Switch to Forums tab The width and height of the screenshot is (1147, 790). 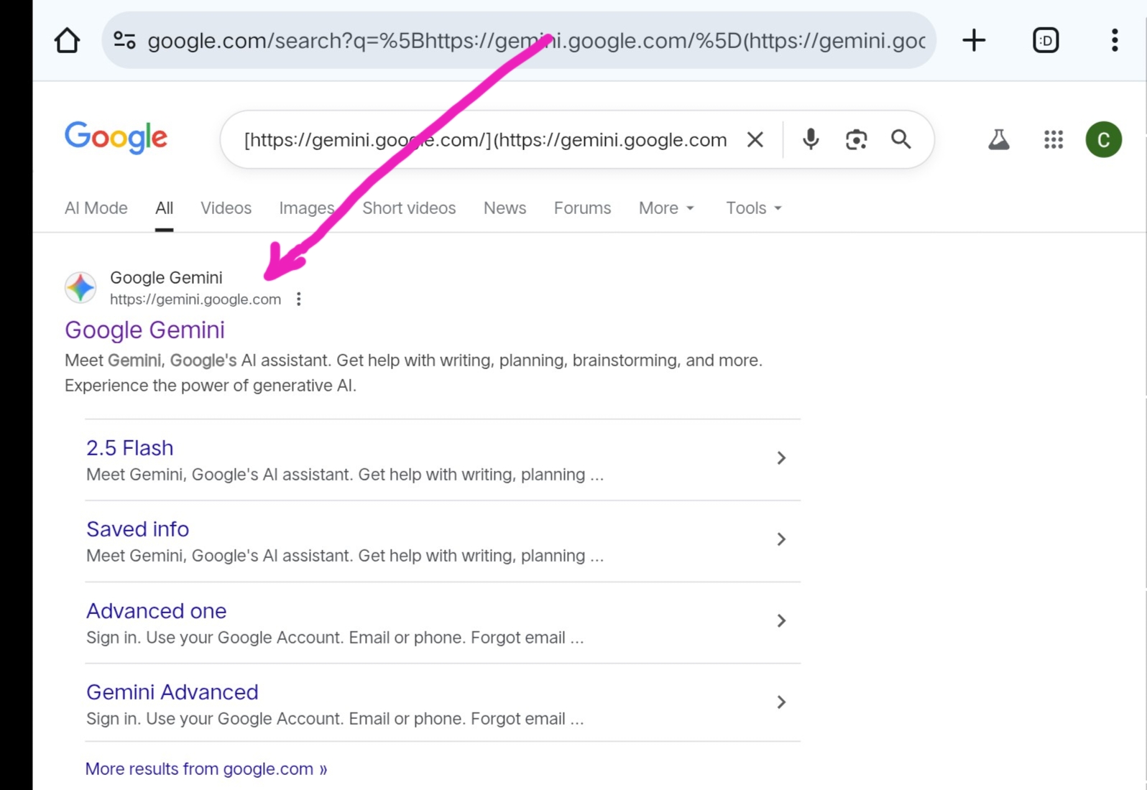tap(583, 208)
